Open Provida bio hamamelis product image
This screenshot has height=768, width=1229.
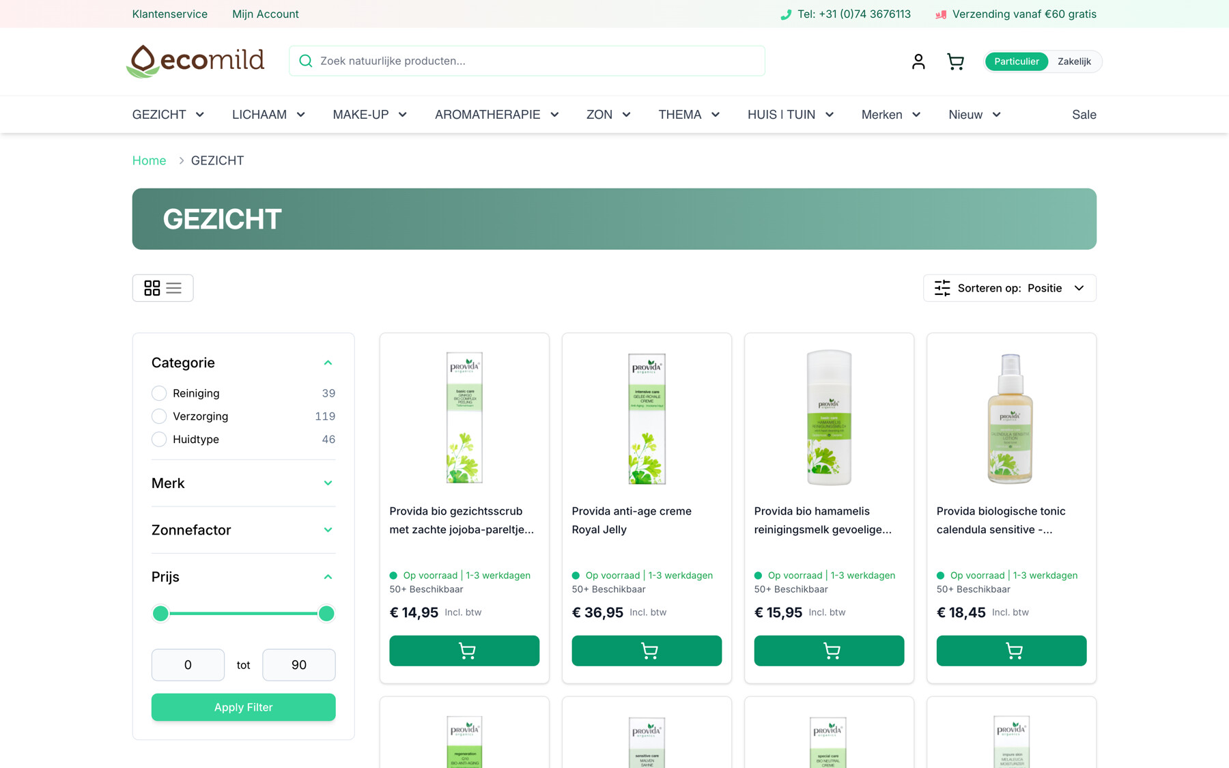click(x=829, y=417)
